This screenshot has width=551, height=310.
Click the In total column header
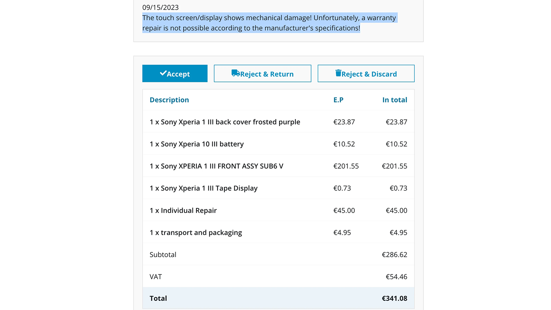[x=395, y=100]
